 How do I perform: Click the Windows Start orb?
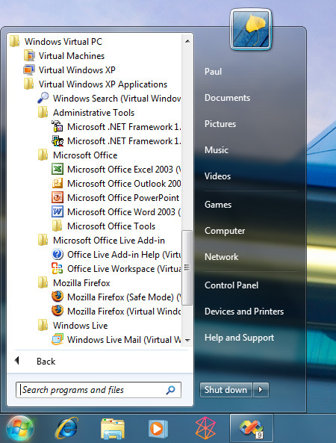pos(19,429)
